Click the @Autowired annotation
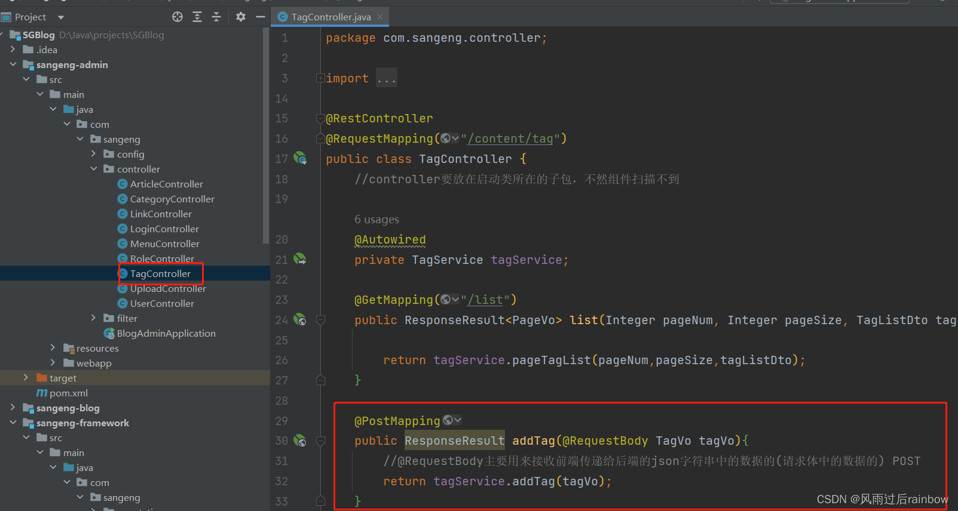 point(390,239)
